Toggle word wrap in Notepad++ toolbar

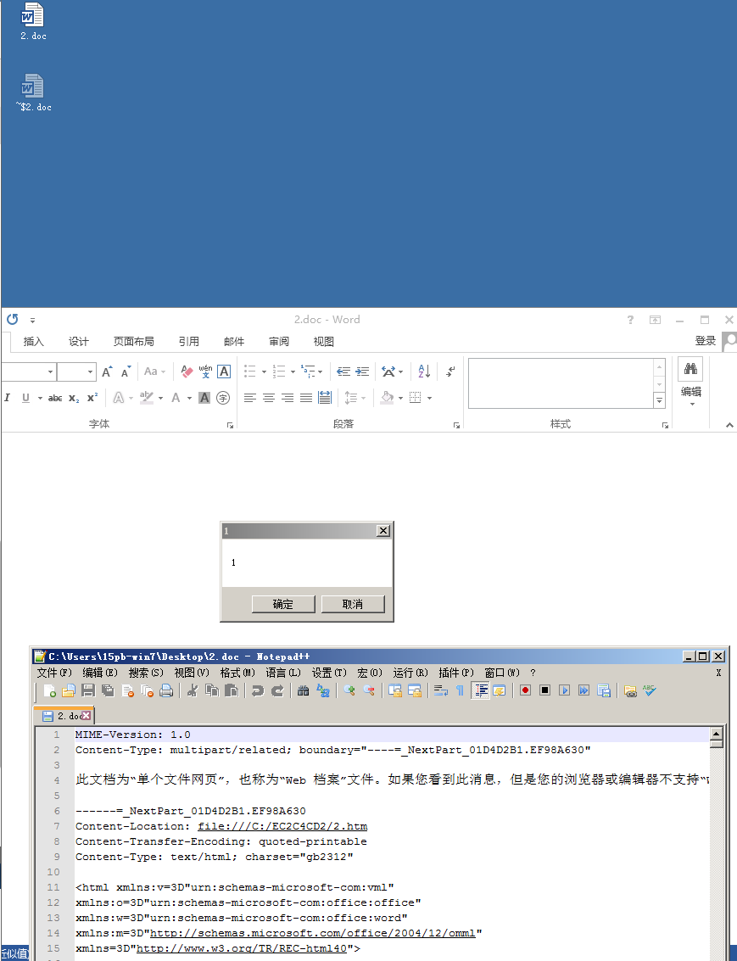pos(440,690)
